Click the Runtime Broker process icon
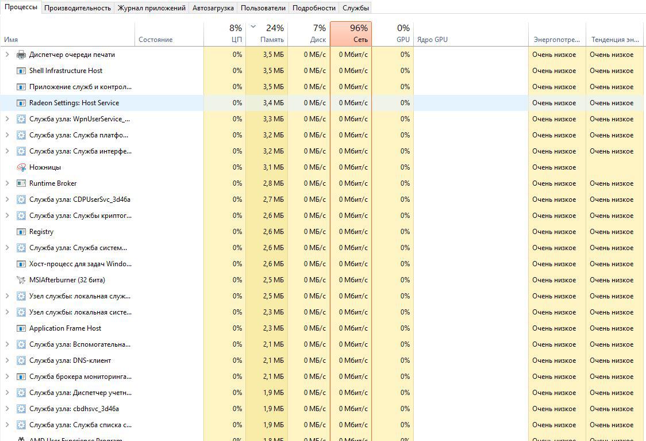This screenshot has width=646, height=441. tap(21, 183)
